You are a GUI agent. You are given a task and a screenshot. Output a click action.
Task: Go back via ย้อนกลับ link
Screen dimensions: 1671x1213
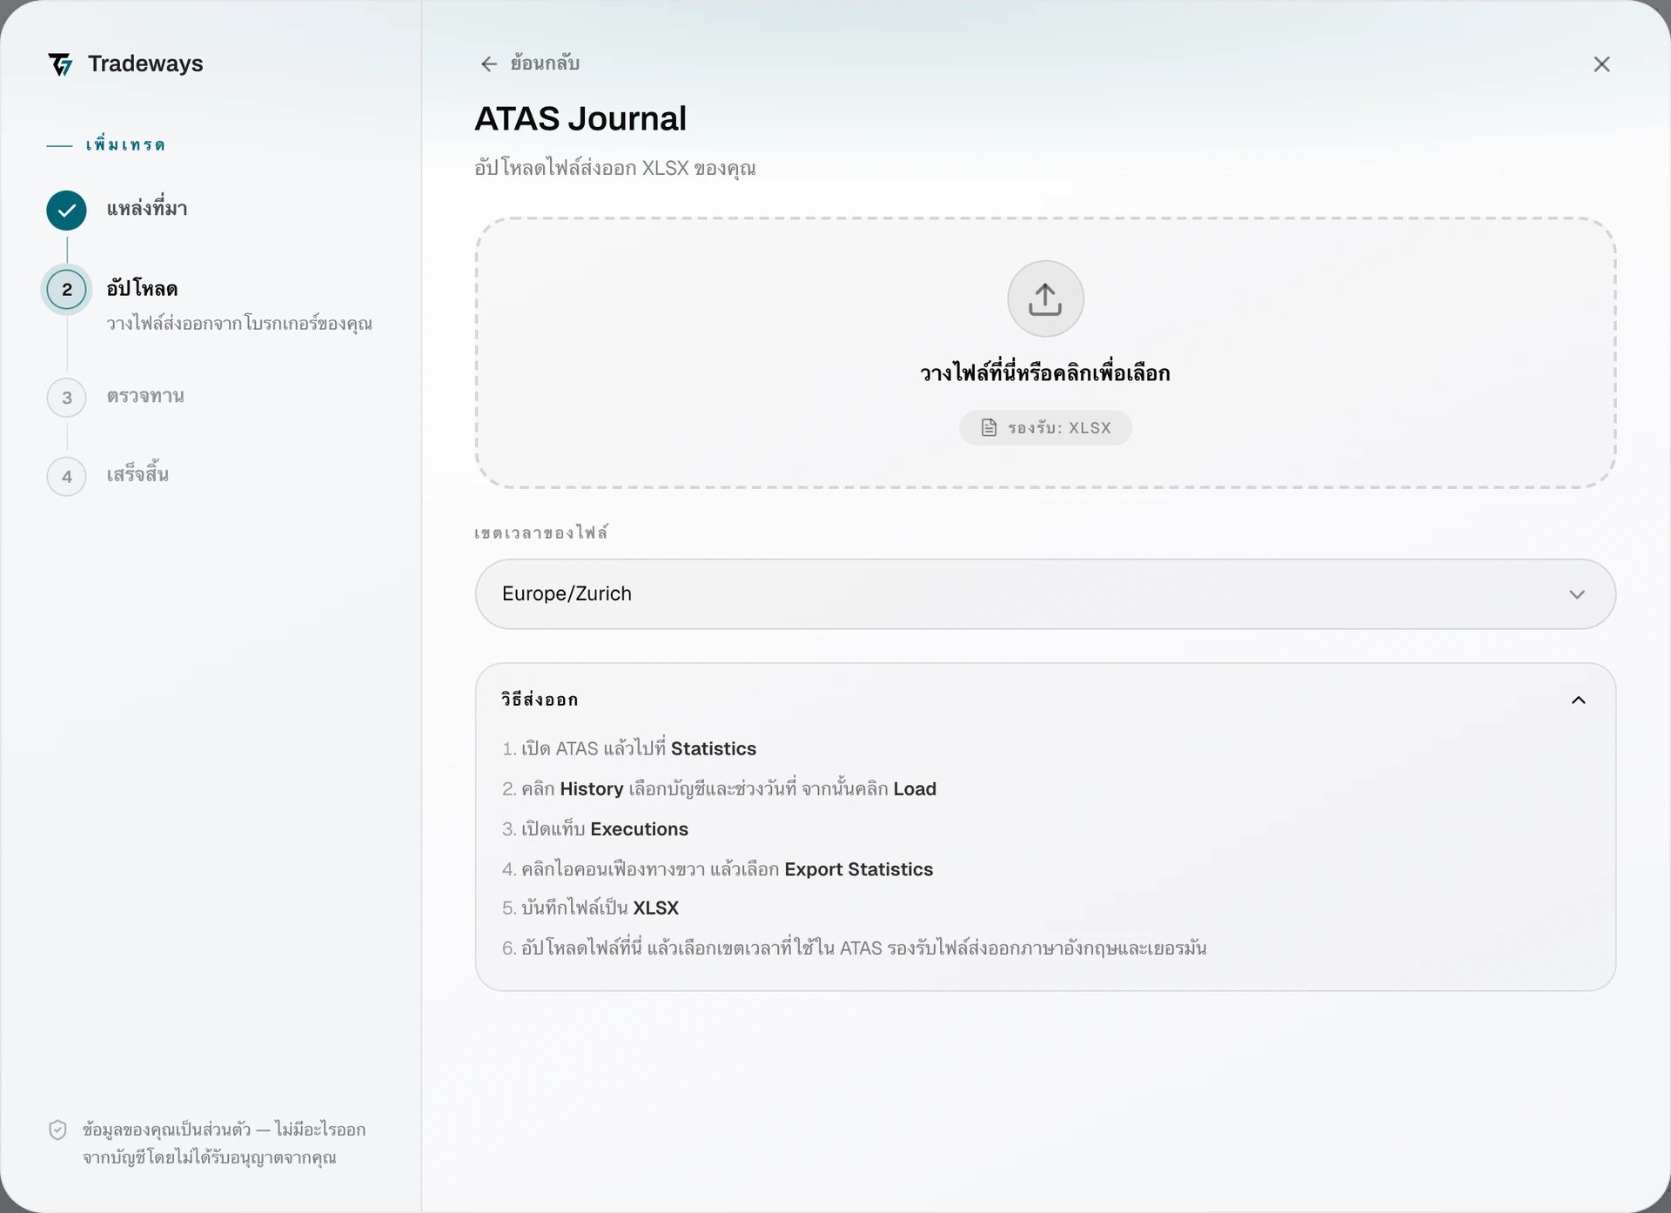click(x=530, y=64)
